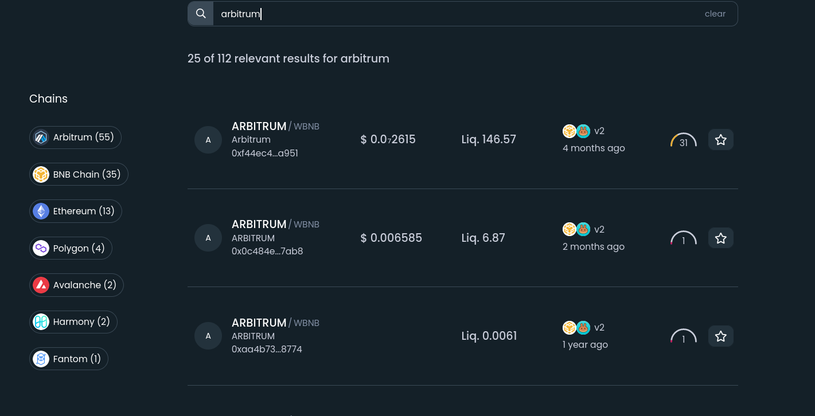Filter results by Ethereum chain
This screenshot has width=815, height=416.
tap(75, 211)
